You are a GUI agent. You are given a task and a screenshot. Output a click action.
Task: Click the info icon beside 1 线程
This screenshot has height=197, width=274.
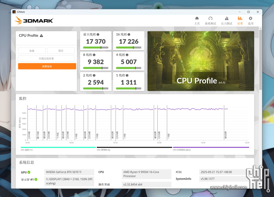tap(127, 75)
